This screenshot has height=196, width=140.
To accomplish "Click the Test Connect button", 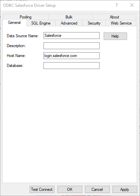I will [x=42, y=190].
